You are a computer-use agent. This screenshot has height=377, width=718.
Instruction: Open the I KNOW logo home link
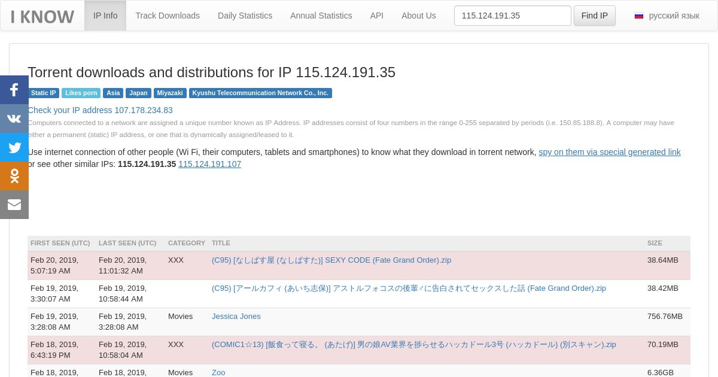tap(42, 16)
